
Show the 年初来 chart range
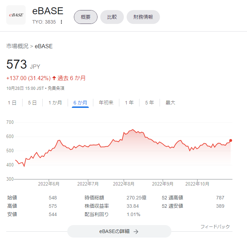tap(106, 103)
